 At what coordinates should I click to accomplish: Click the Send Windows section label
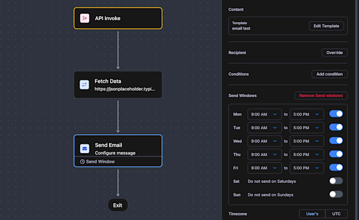click(x=242, y=95)
